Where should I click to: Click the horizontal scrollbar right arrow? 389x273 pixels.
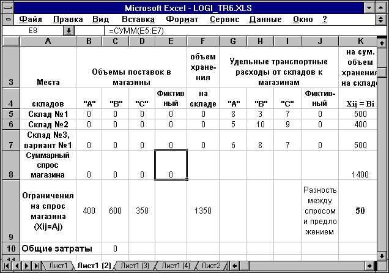coord(369,266)
